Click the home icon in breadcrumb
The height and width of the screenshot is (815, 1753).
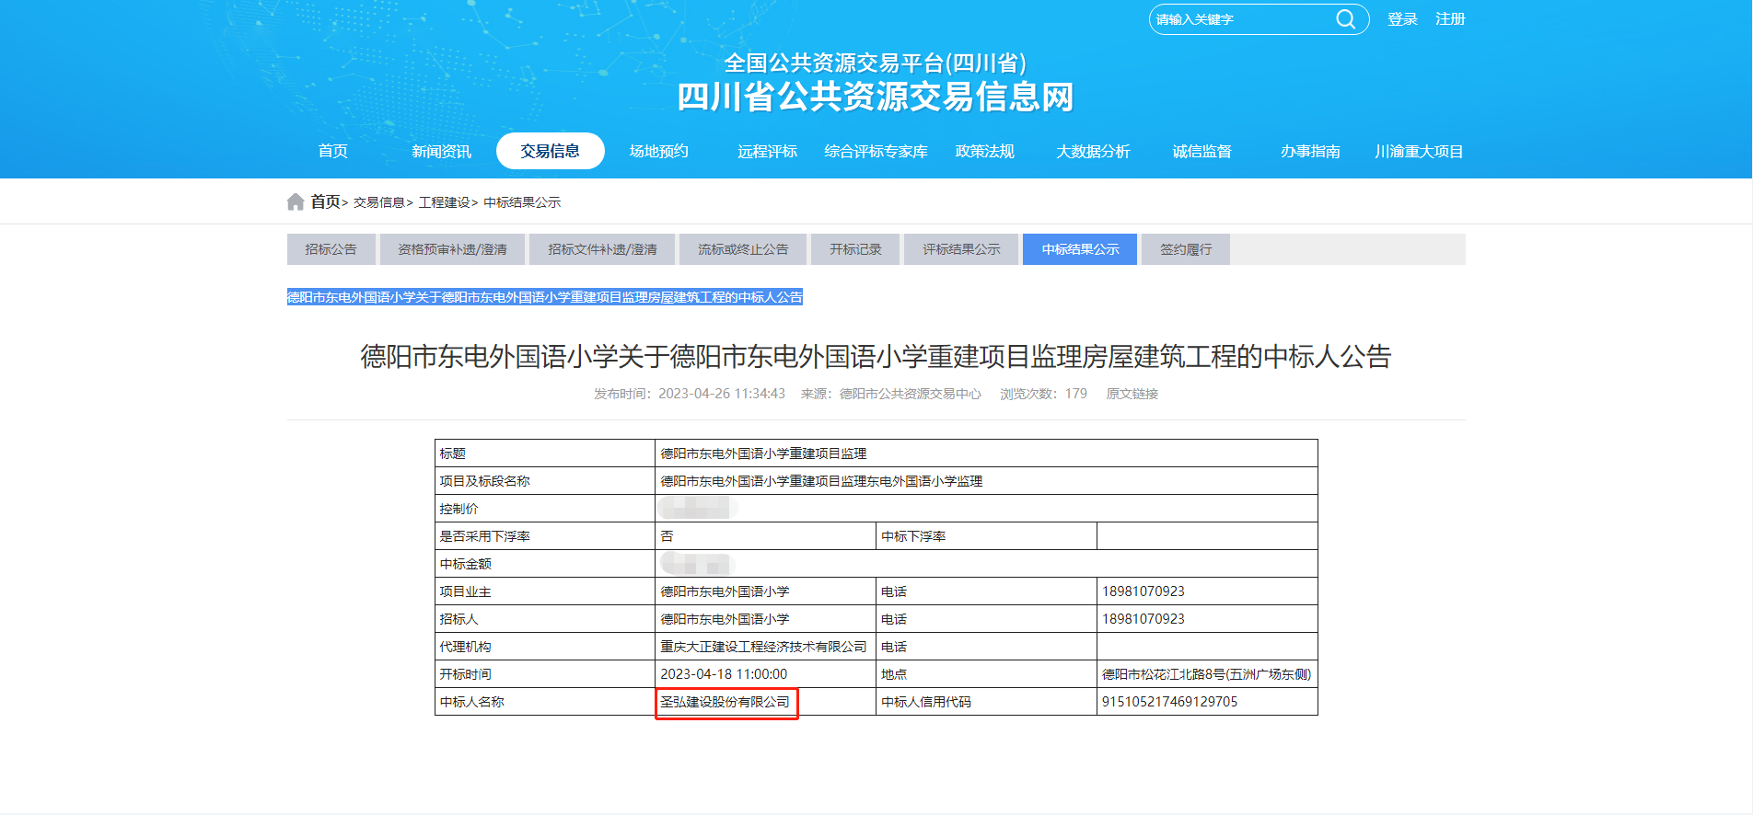tap(296, 202)
